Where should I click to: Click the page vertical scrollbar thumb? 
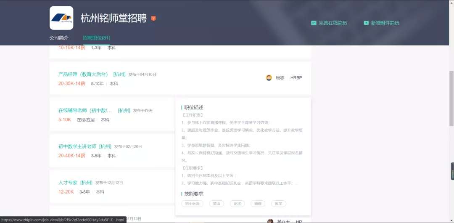451,98
